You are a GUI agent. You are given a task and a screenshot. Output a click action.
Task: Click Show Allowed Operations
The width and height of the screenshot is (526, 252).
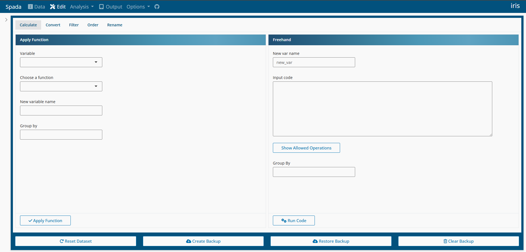point(306,148)
